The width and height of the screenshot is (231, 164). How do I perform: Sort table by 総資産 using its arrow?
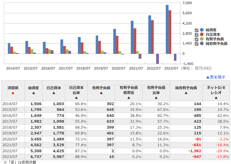click(33, 93)
